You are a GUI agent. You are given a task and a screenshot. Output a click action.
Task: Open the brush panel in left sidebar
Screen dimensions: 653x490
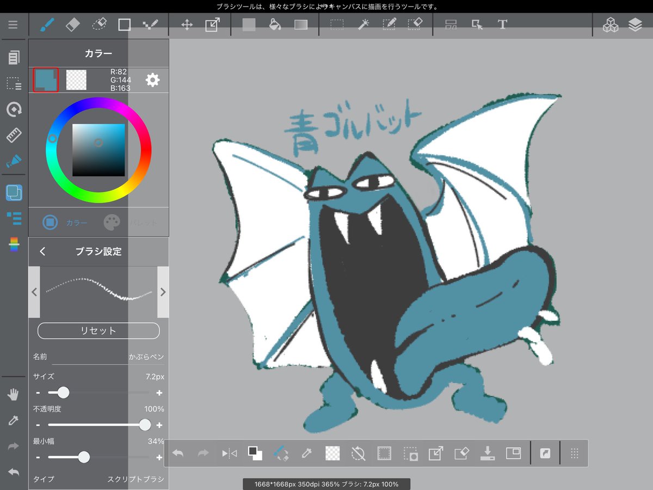[x=14, y=161]
